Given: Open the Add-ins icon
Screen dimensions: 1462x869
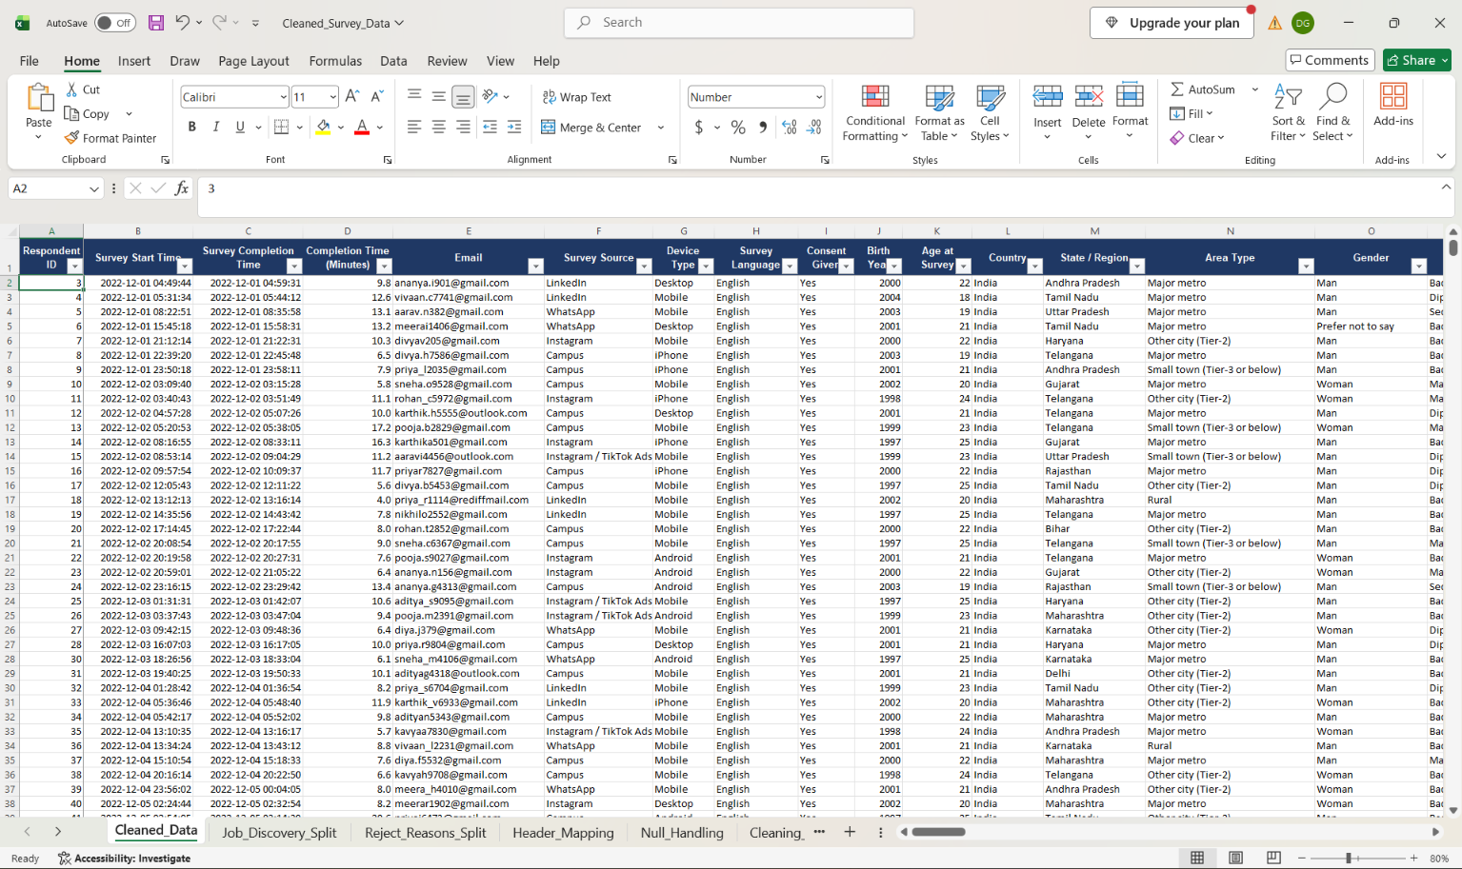Looking at the screenshot, I should 1393,97.
